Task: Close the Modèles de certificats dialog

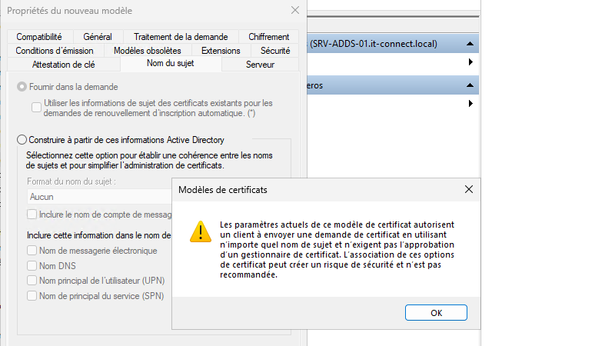Action: (469, 188)
